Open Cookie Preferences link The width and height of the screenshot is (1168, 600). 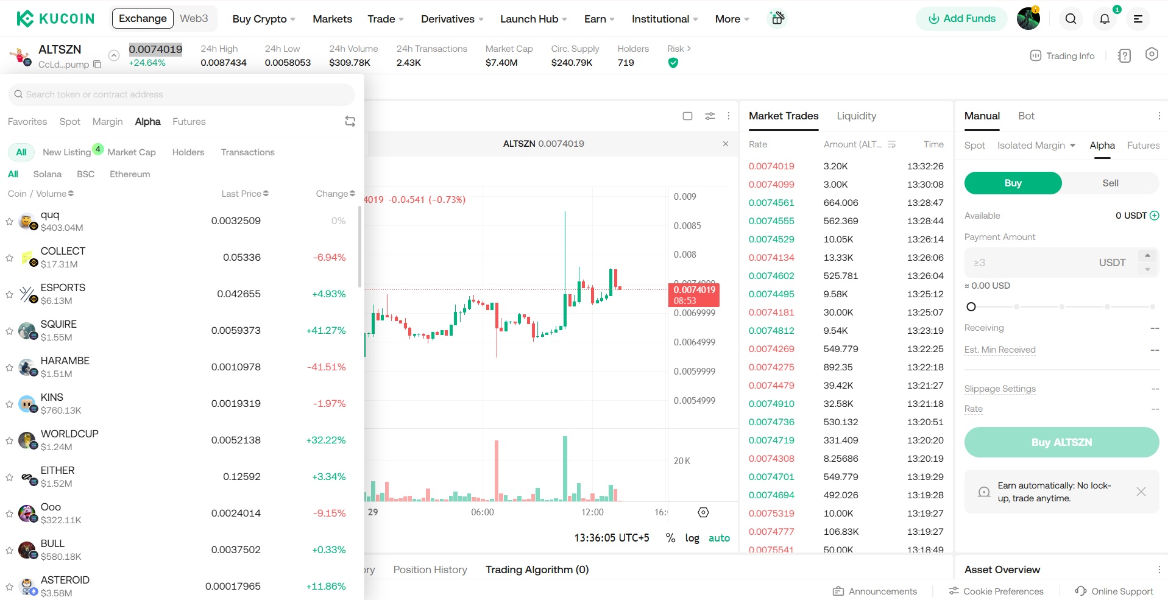[x=996, y=591]
